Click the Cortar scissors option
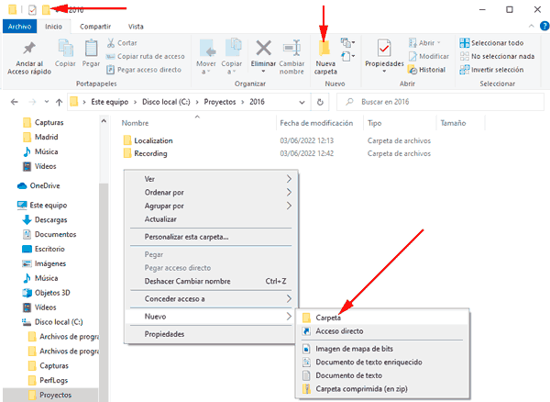Screen dimensions: 550x402 point(122,43)
